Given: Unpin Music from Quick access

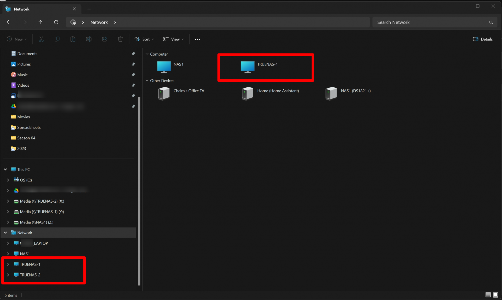Looking at the screenshot, I should pos(133,75).
